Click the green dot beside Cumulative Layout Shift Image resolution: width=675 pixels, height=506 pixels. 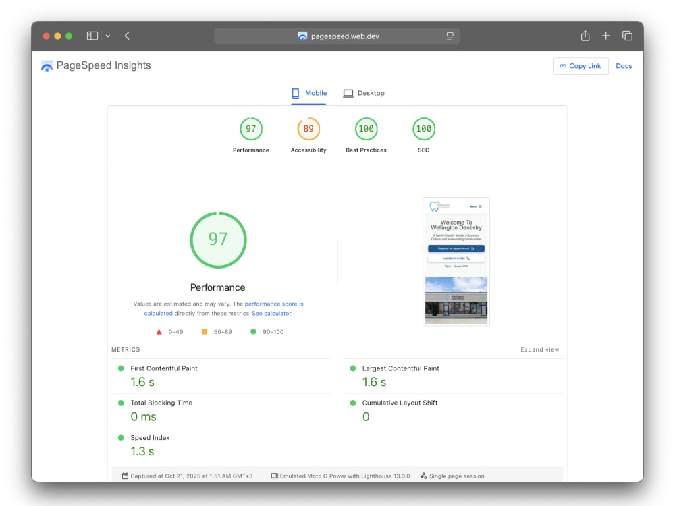353,403
